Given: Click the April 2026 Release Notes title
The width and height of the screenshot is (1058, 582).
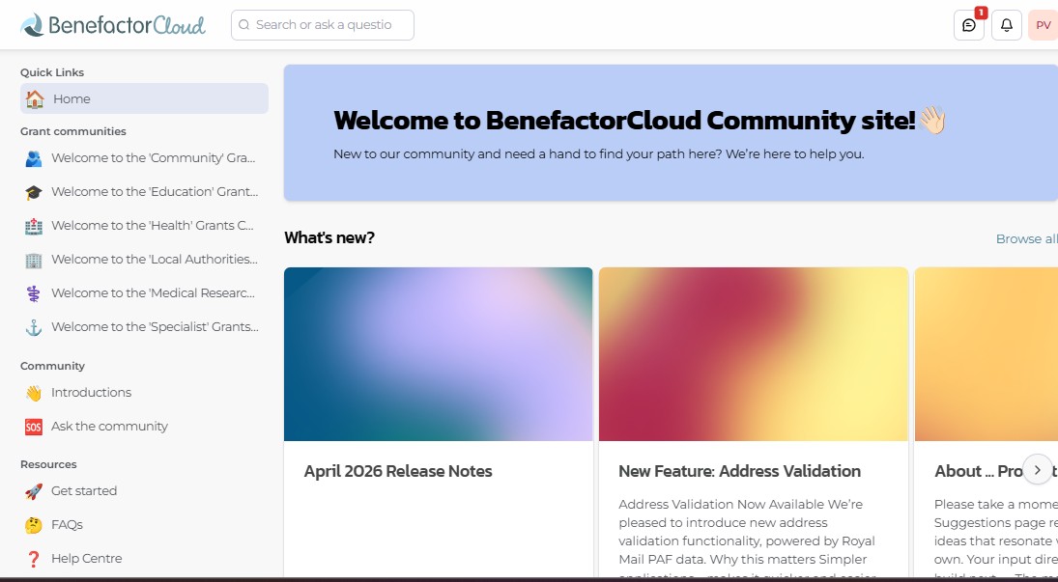Looking at the screenshot, I should tap(398, 471).
